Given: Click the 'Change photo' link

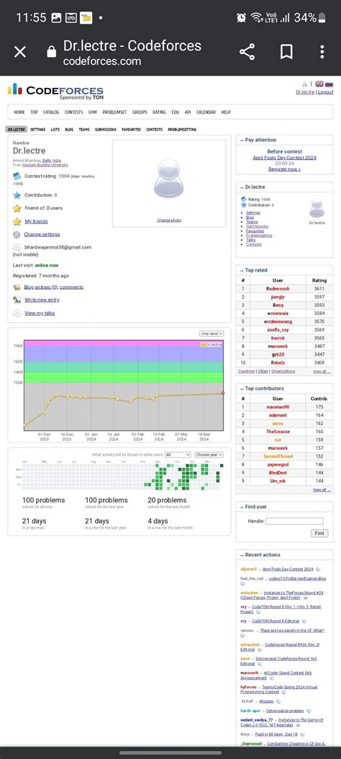Looking at the screenshot, I should coord(169,221).
